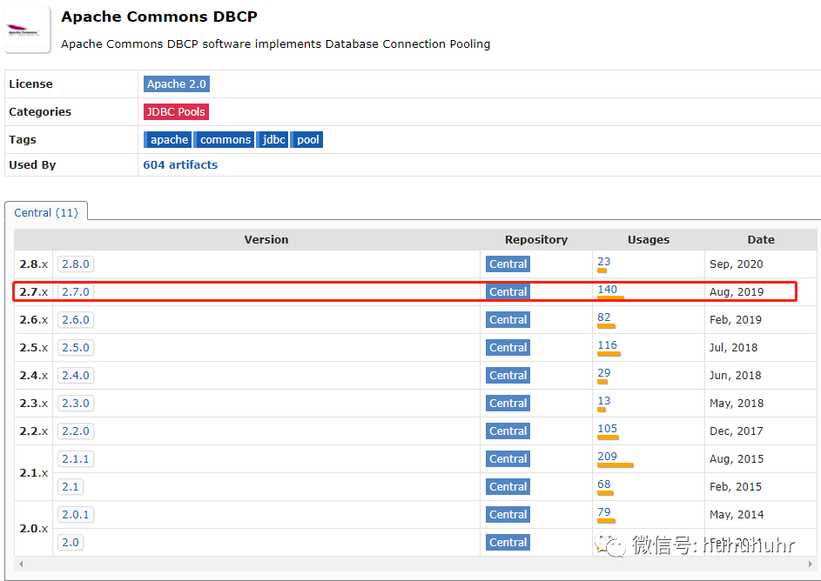Open version 2.7.0
Viewport: 821px width, 581px height.
(x=76, y=292)
